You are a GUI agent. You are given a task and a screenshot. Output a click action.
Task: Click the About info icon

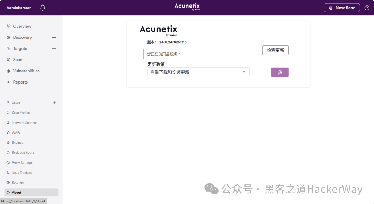pyautogui.click(x=8, y=193)
